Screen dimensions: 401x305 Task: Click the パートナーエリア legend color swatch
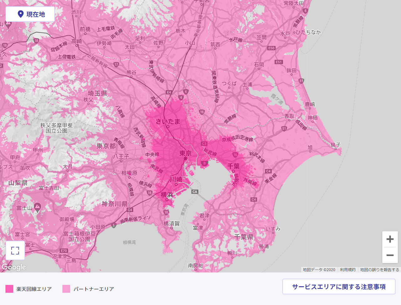(66, 289)
